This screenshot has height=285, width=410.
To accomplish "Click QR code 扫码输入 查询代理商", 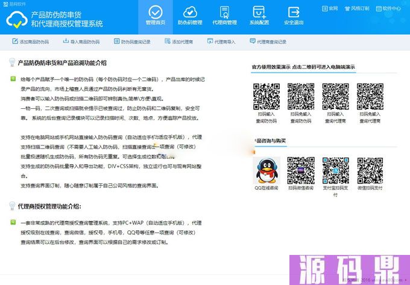I will (x=335, y=96).
